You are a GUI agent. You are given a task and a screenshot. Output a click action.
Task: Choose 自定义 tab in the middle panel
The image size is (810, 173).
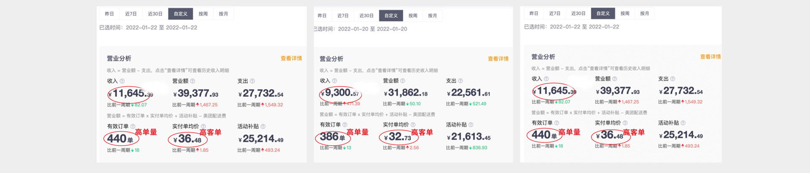pyautogui.click(x=391, y=16)
